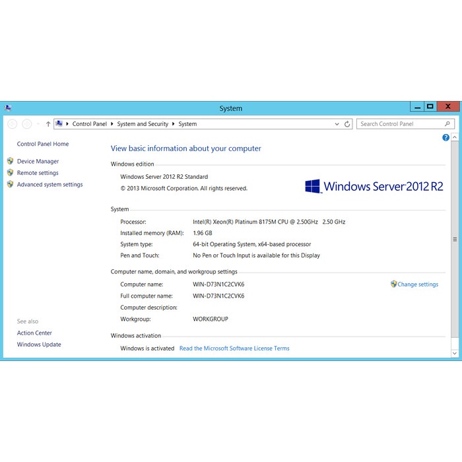Click the Forward navigation arrow
The width and height of the screenshot is (462, 462).
[27, 124]
